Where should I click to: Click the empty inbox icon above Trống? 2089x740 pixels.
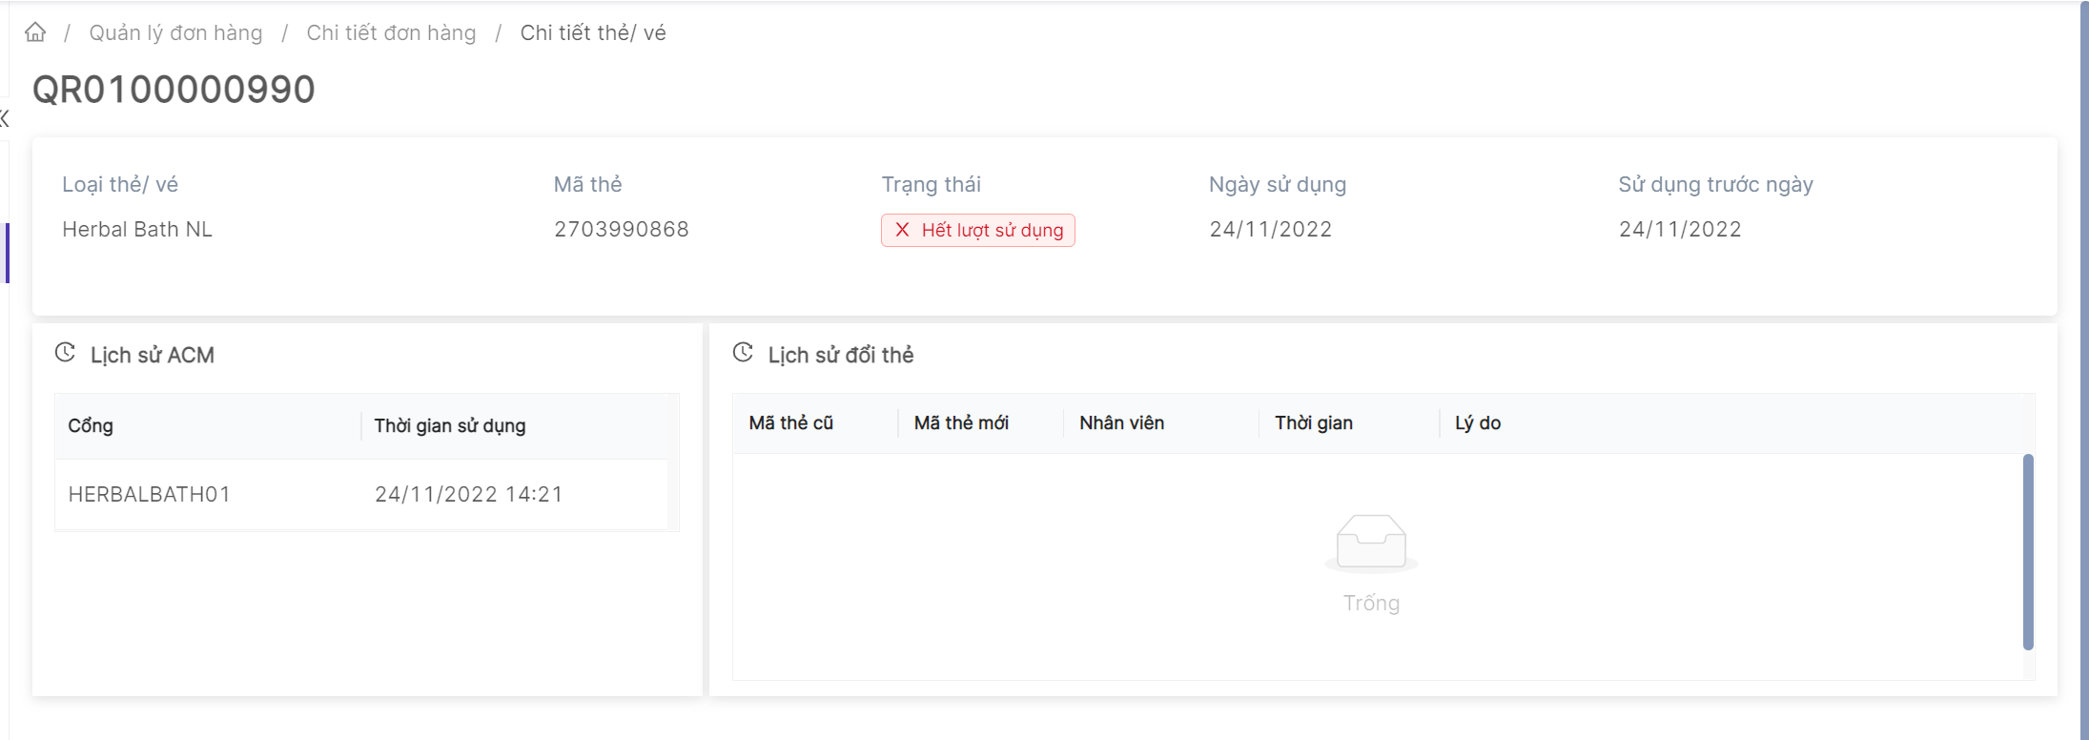coord(1371,542)
